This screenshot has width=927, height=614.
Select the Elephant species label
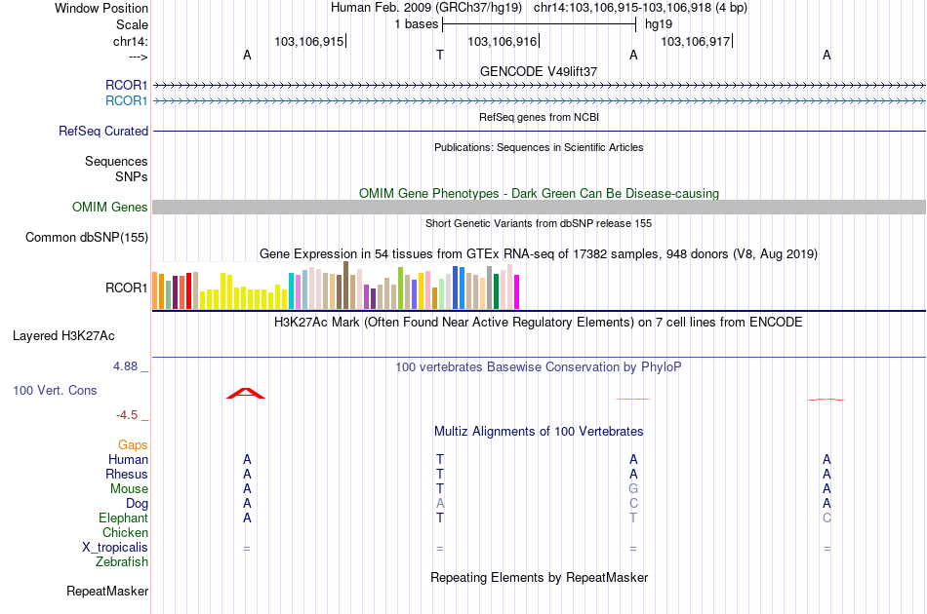pos(123,518)
